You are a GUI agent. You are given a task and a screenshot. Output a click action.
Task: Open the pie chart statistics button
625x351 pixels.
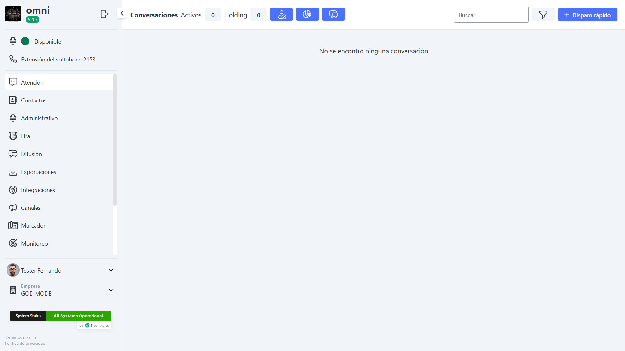(x=307, y=14)
